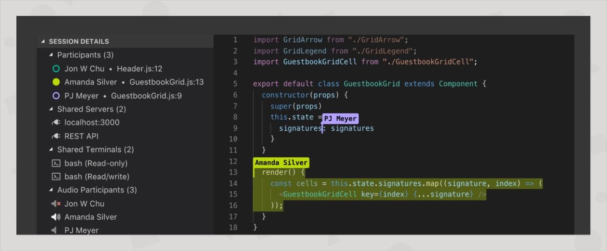This screenshot has width=607, height=251.
Task: Click const cells on line 14
Action: [x=294, y=183]
